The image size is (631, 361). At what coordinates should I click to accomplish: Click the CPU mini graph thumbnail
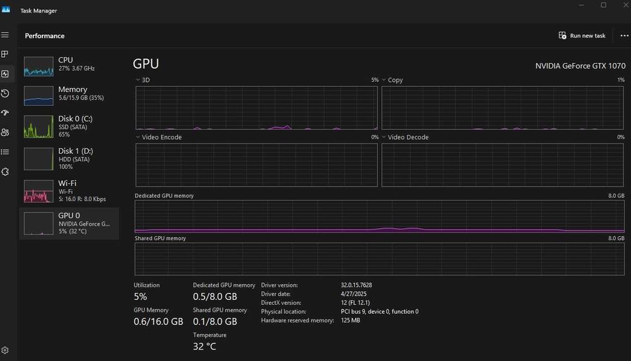[x=38, y=66]
